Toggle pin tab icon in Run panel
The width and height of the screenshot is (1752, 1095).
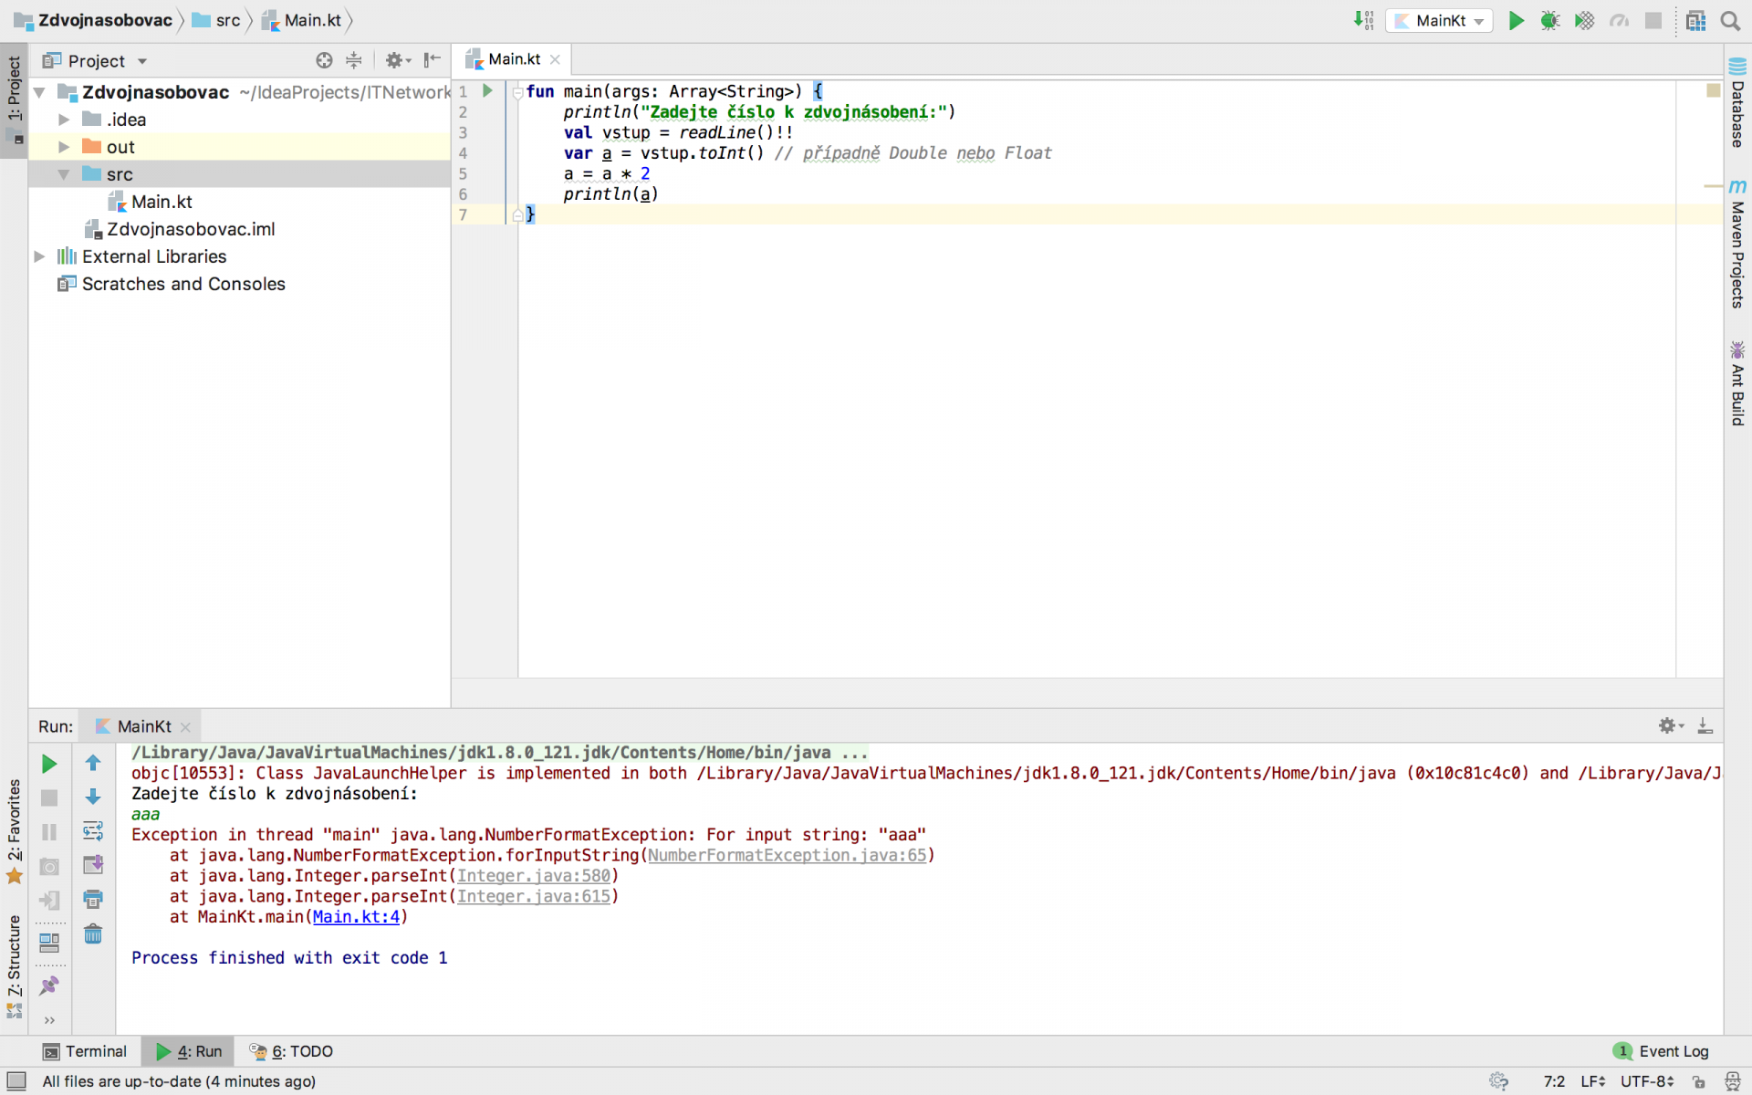[49, 985]
